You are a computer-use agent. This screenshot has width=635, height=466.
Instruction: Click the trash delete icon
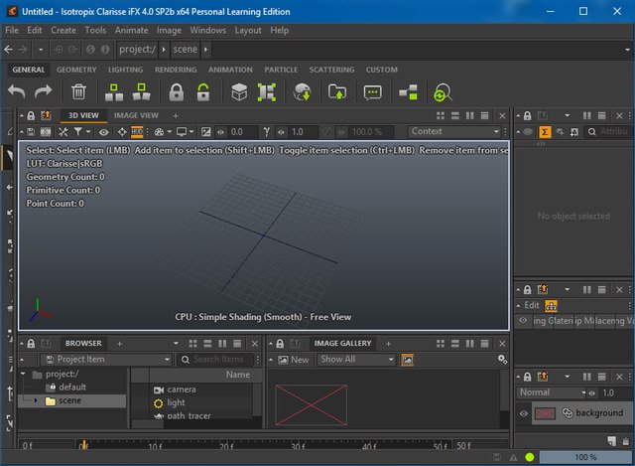78,92
